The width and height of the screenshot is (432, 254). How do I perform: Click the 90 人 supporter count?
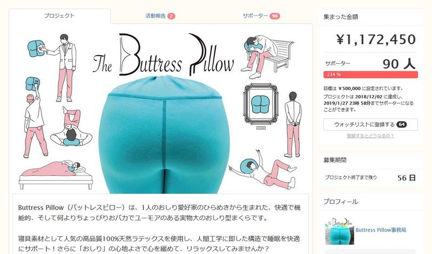(399, 64)
